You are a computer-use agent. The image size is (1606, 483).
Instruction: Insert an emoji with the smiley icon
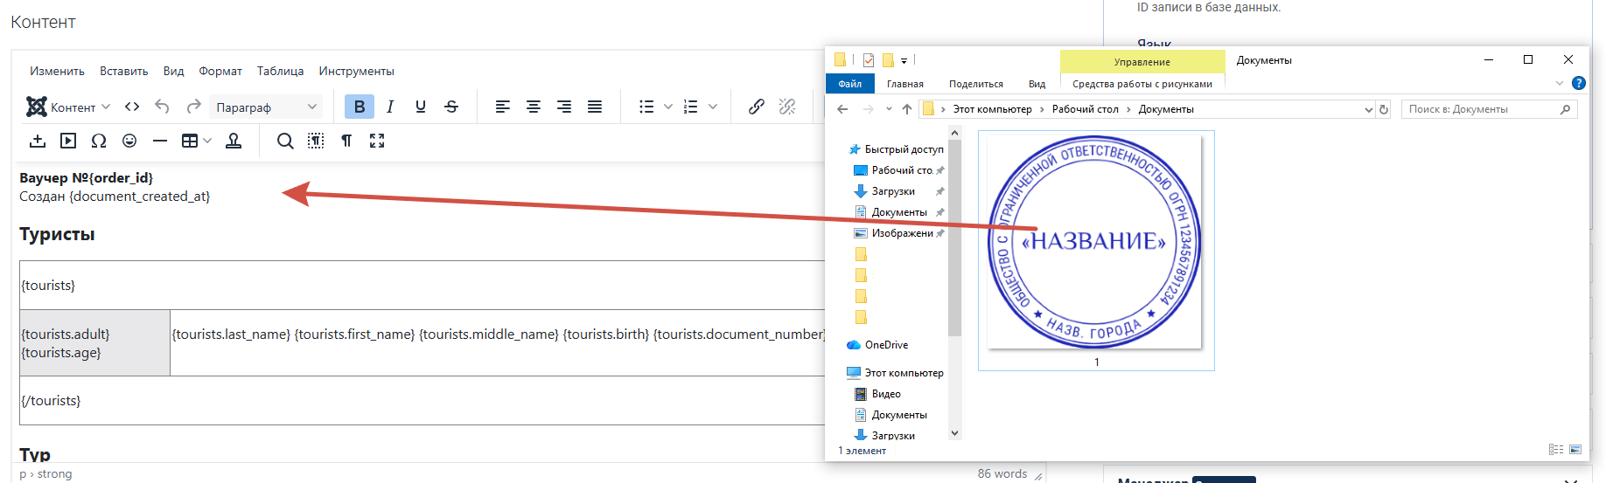click(129, 141)
